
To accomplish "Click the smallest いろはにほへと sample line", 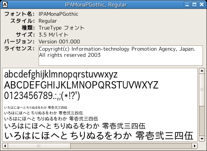I will click(36, 108).
